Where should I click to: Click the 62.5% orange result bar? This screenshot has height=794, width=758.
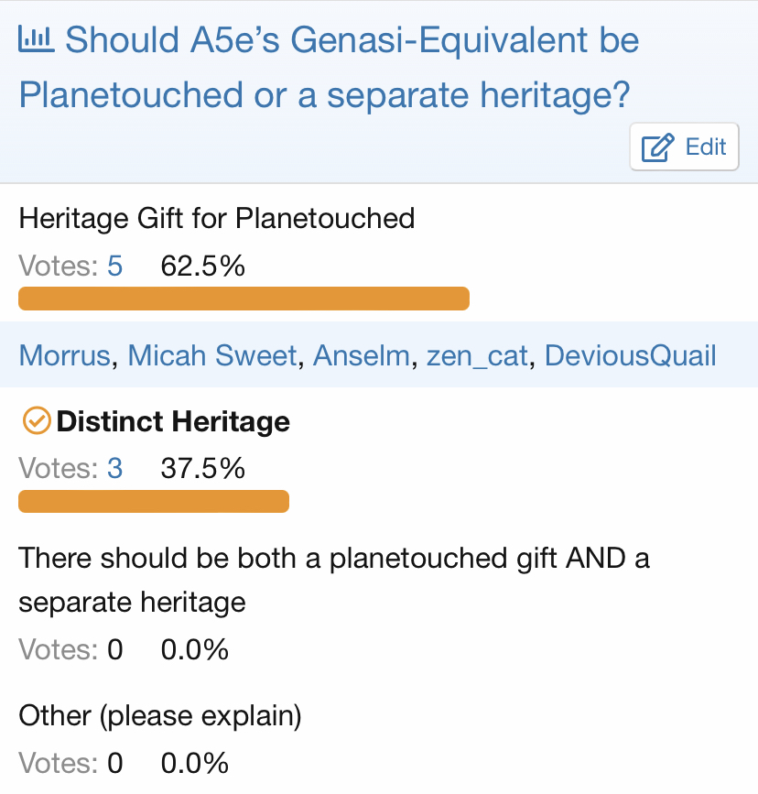click(x=244, y=299)
